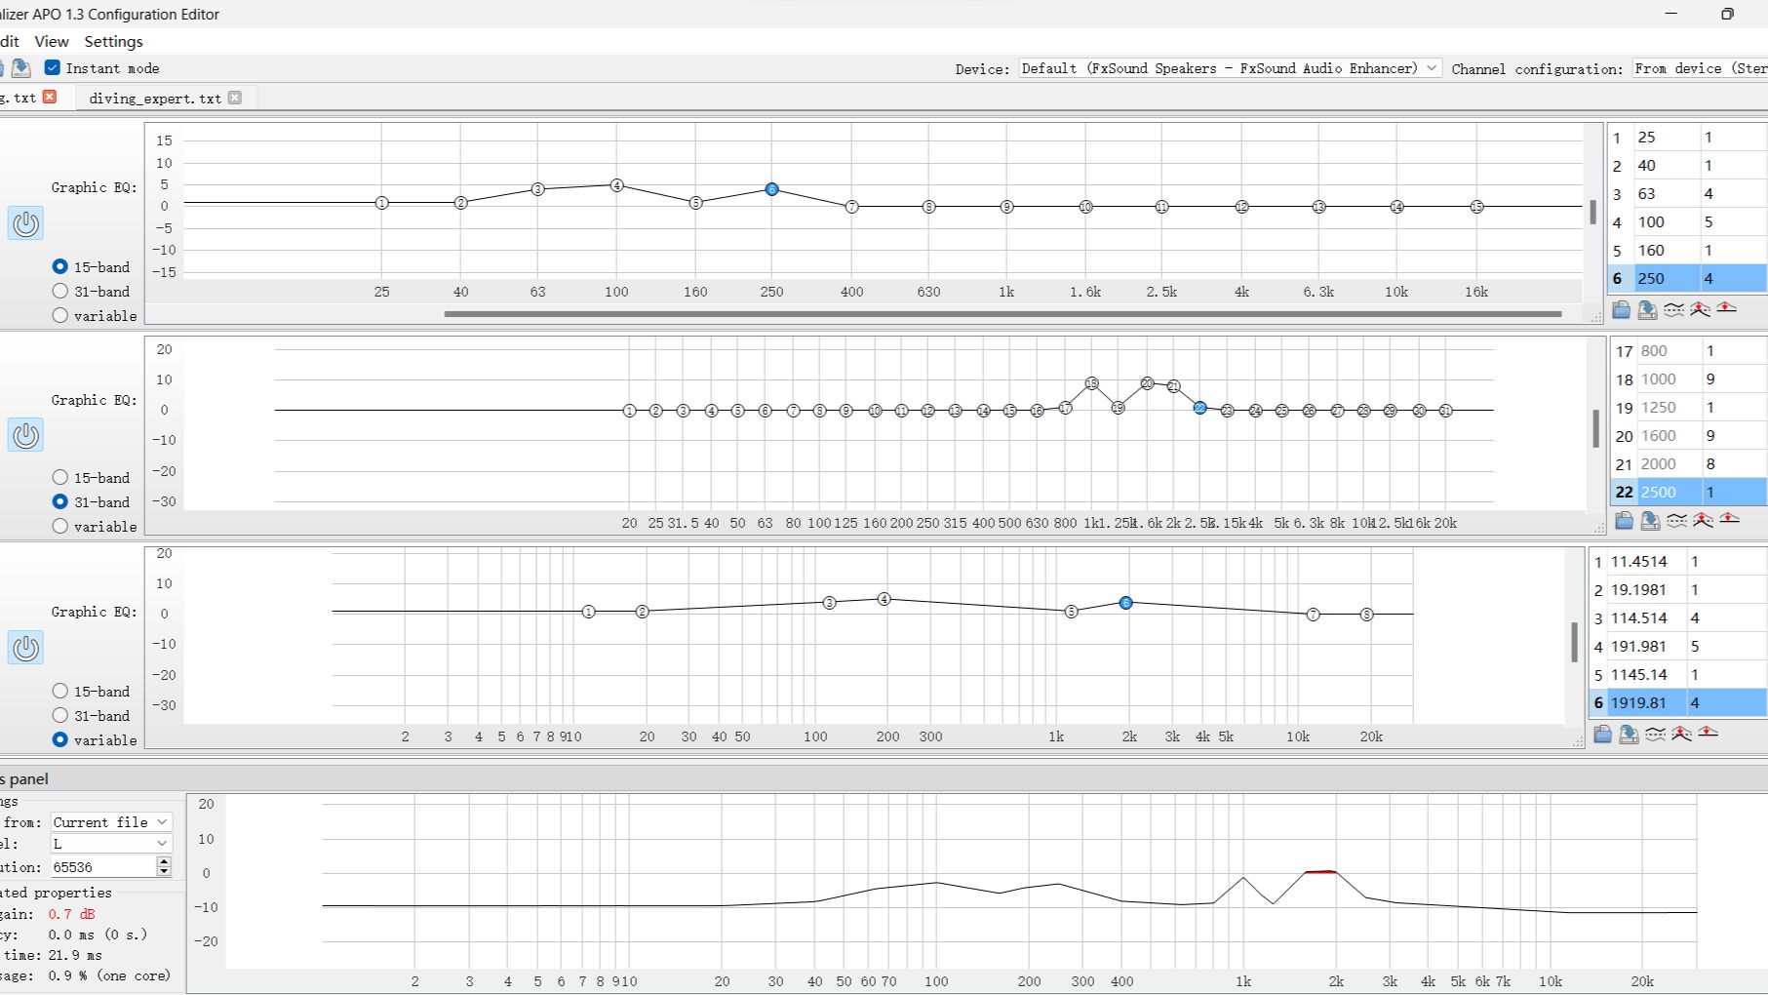
Task: Select 15-band option in first Graphic EQ
Action: (x=60, y=266)
